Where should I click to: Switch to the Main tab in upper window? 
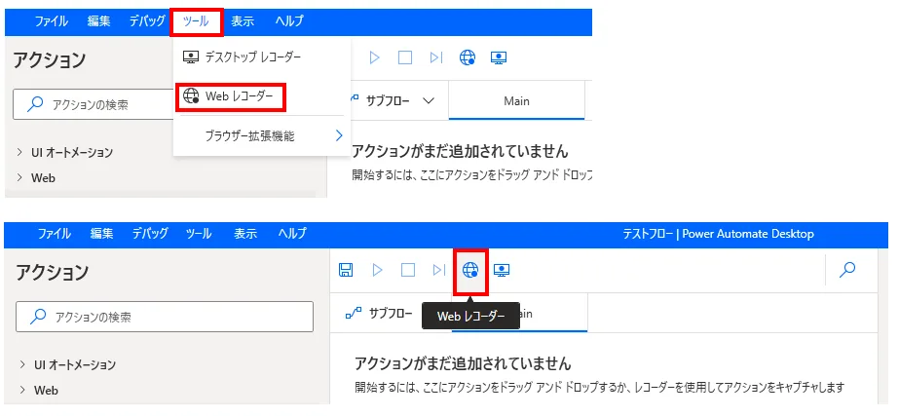[x=516, y=100]
